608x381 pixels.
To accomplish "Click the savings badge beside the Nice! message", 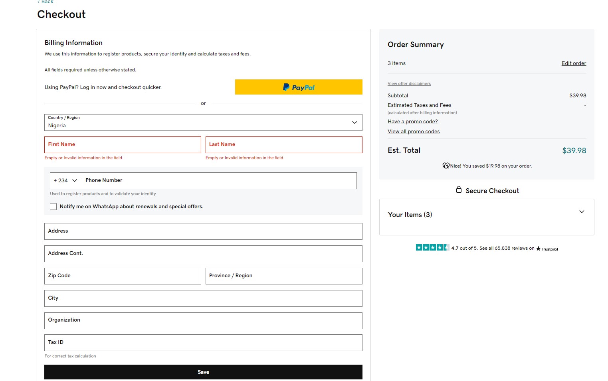I will [x=446, y=166].
